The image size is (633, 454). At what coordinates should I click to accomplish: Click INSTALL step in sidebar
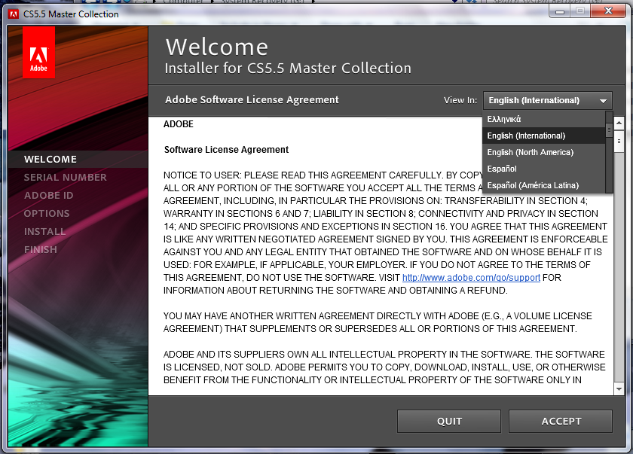click(x=44, y=232)
